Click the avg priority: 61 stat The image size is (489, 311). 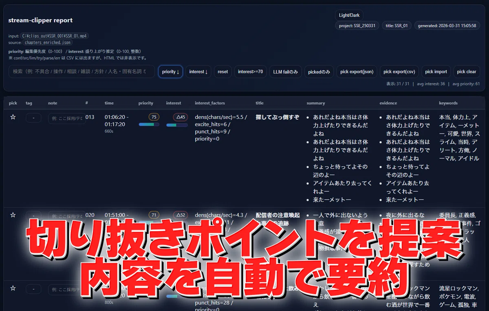tap(466, 84)
